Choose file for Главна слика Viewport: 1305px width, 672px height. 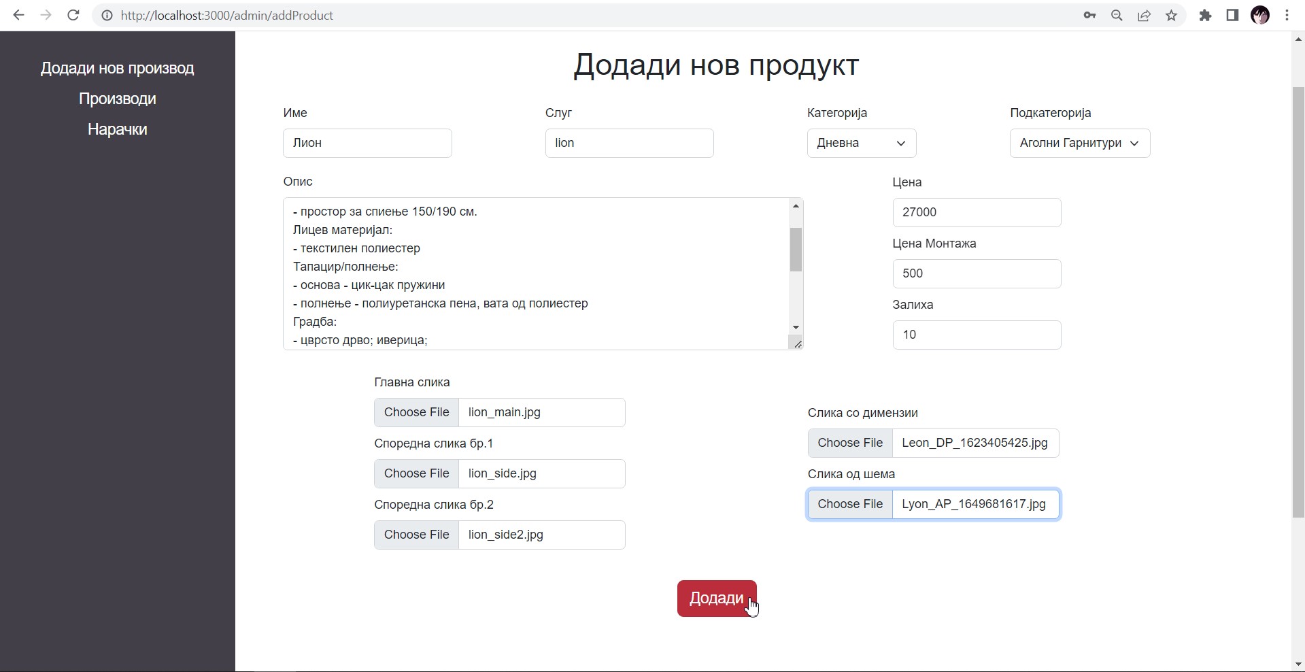click(416, 412)
